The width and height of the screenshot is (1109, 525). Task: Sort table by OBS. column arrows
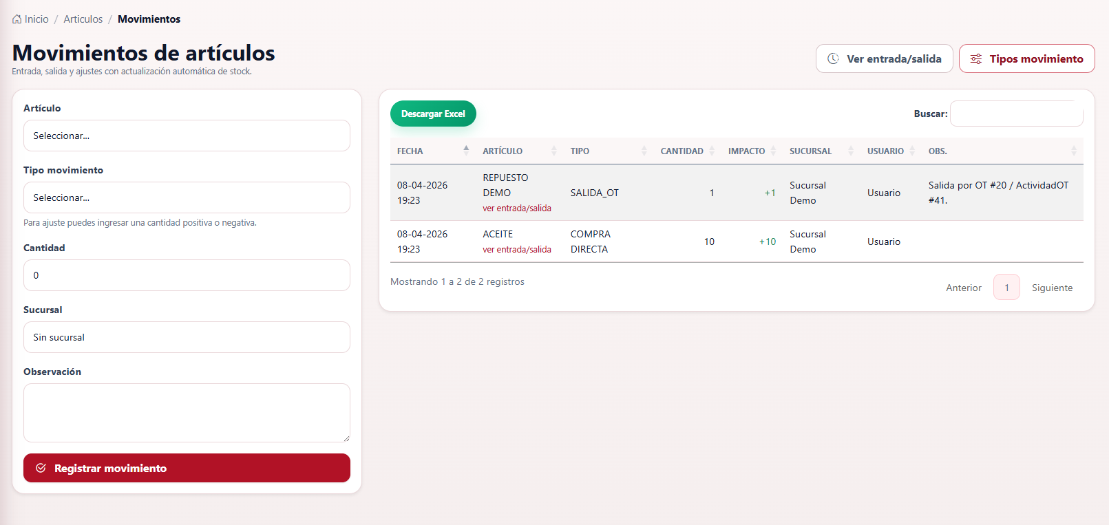1074,151
